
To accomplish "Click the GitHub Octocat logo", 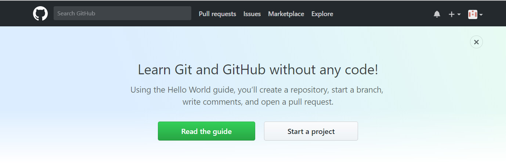I will point(40,14).
